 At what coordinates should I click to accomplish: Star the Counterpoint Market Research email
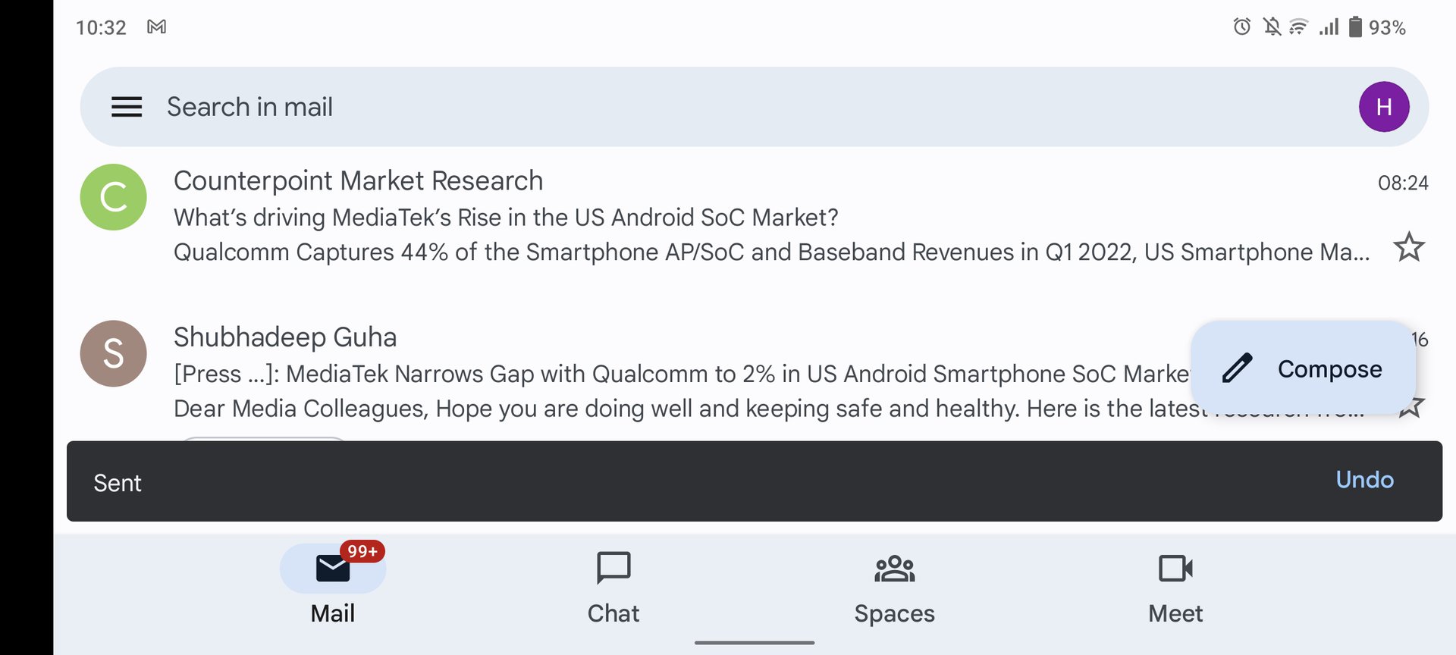(1409, 247)
